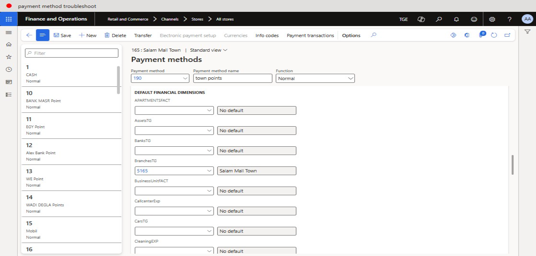
Task: Click the refresh page icon
Action: (x=494, y=35)
